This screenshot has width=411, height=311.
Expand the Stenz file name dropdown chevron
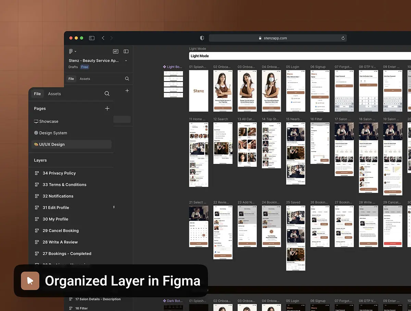point(126,61)
